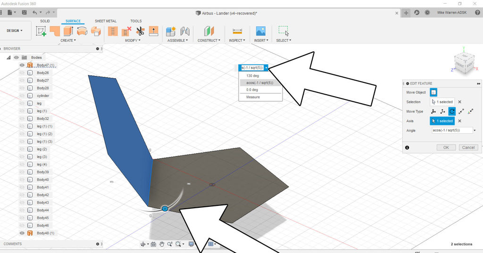Viewport: 483px width, 253px height.
Task: Hide Body48 (1) with eye icon
Action: 22,233
